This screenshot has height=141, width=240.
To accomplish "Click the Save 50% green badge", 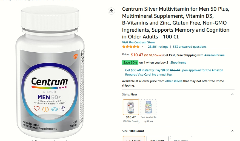I will click(x=130, y=62).
